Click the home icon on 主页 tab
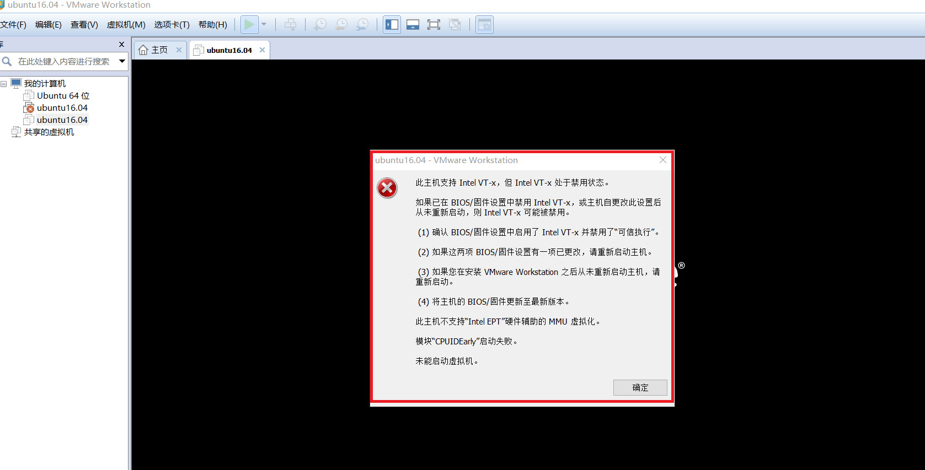 pyautogui.click(x=143, y=50)
